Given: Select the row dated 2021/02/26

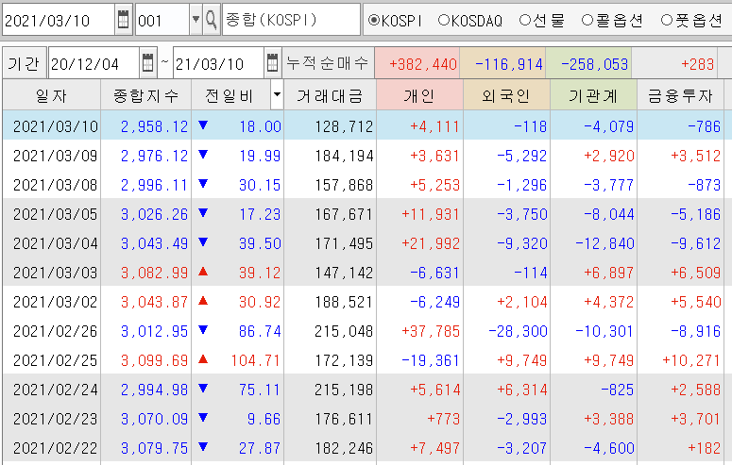Looking at the screenshot, I should pos(366,331).
